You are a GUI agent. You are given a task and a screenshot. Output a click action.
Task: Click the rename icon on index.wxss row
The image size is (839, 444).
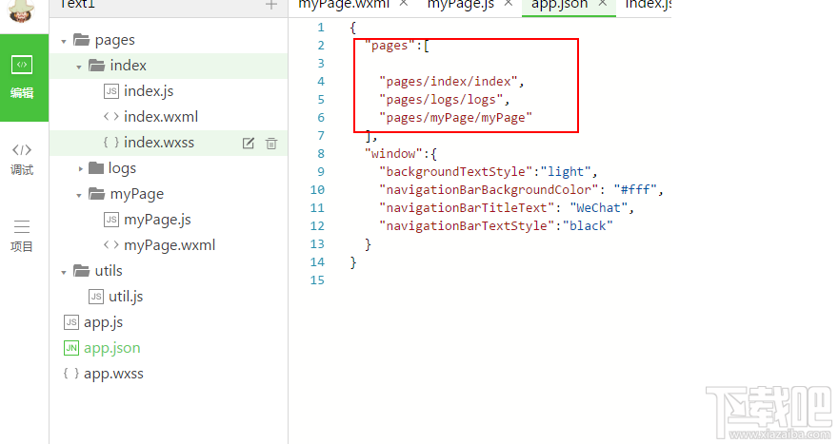pos(249,144)
